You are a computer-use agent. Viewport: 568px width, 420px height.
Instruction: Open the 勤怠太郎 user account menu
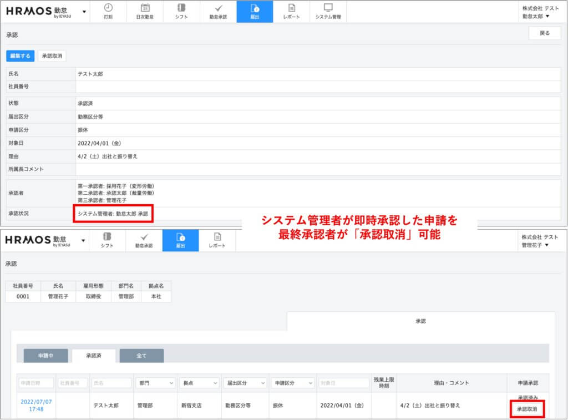pos(535,16)
